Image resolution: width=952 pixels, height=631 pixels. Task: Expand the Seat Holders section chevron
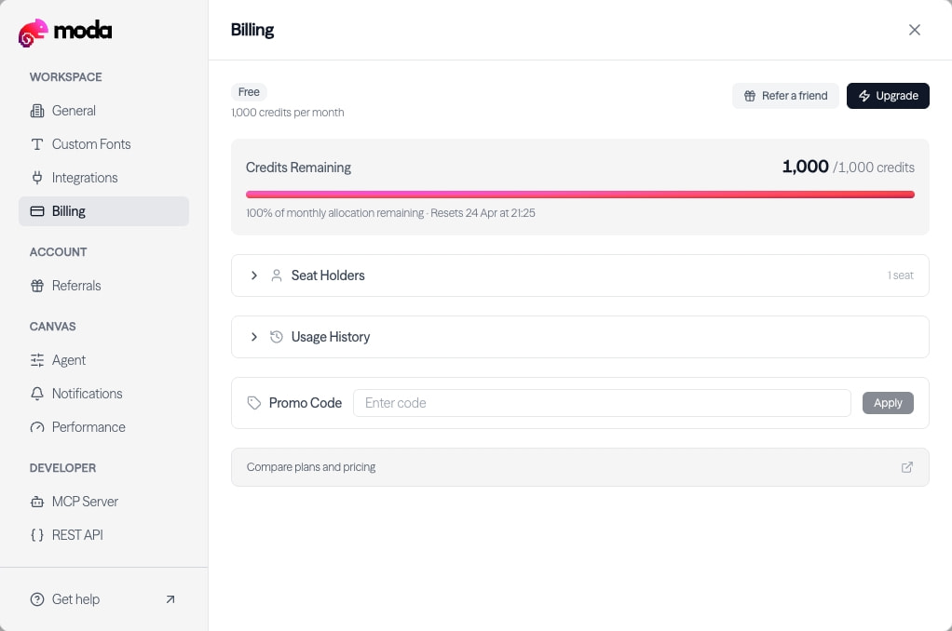(253, 275)
